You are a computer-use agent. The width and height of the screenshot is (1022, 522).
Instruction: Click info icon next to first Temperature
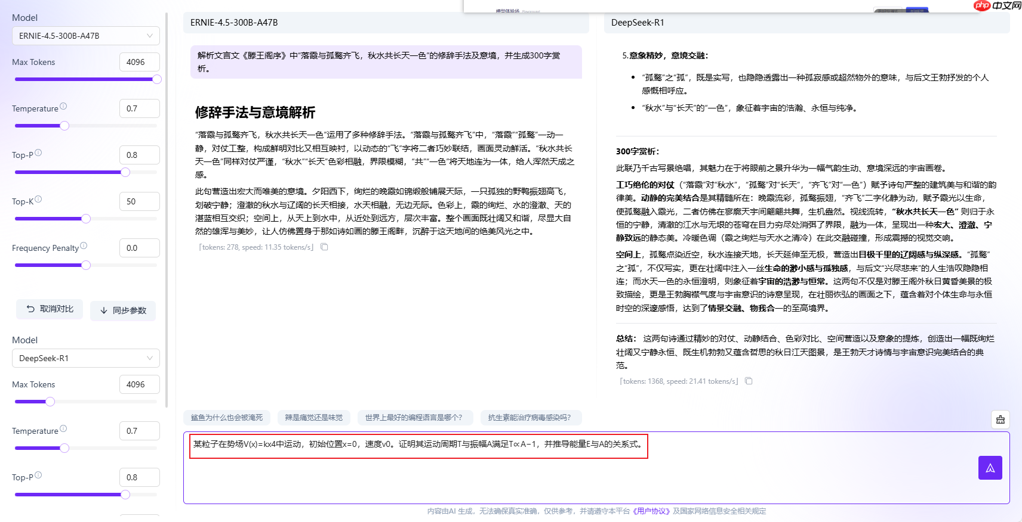63,106
